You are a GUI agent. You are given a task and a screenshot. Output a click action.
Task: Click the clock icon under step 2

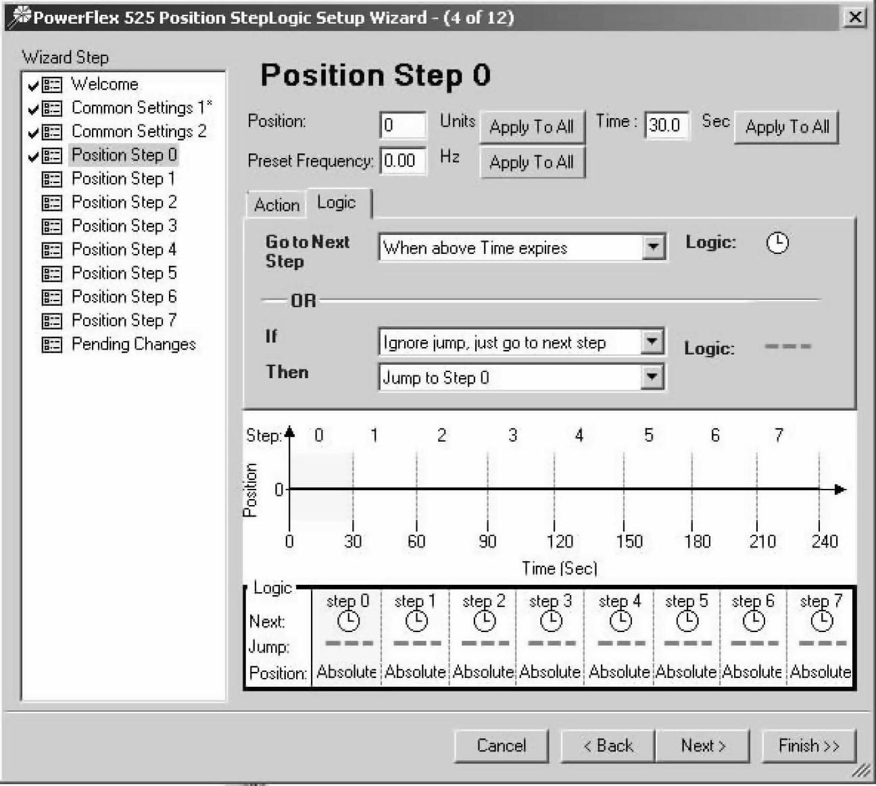(484, 621)
